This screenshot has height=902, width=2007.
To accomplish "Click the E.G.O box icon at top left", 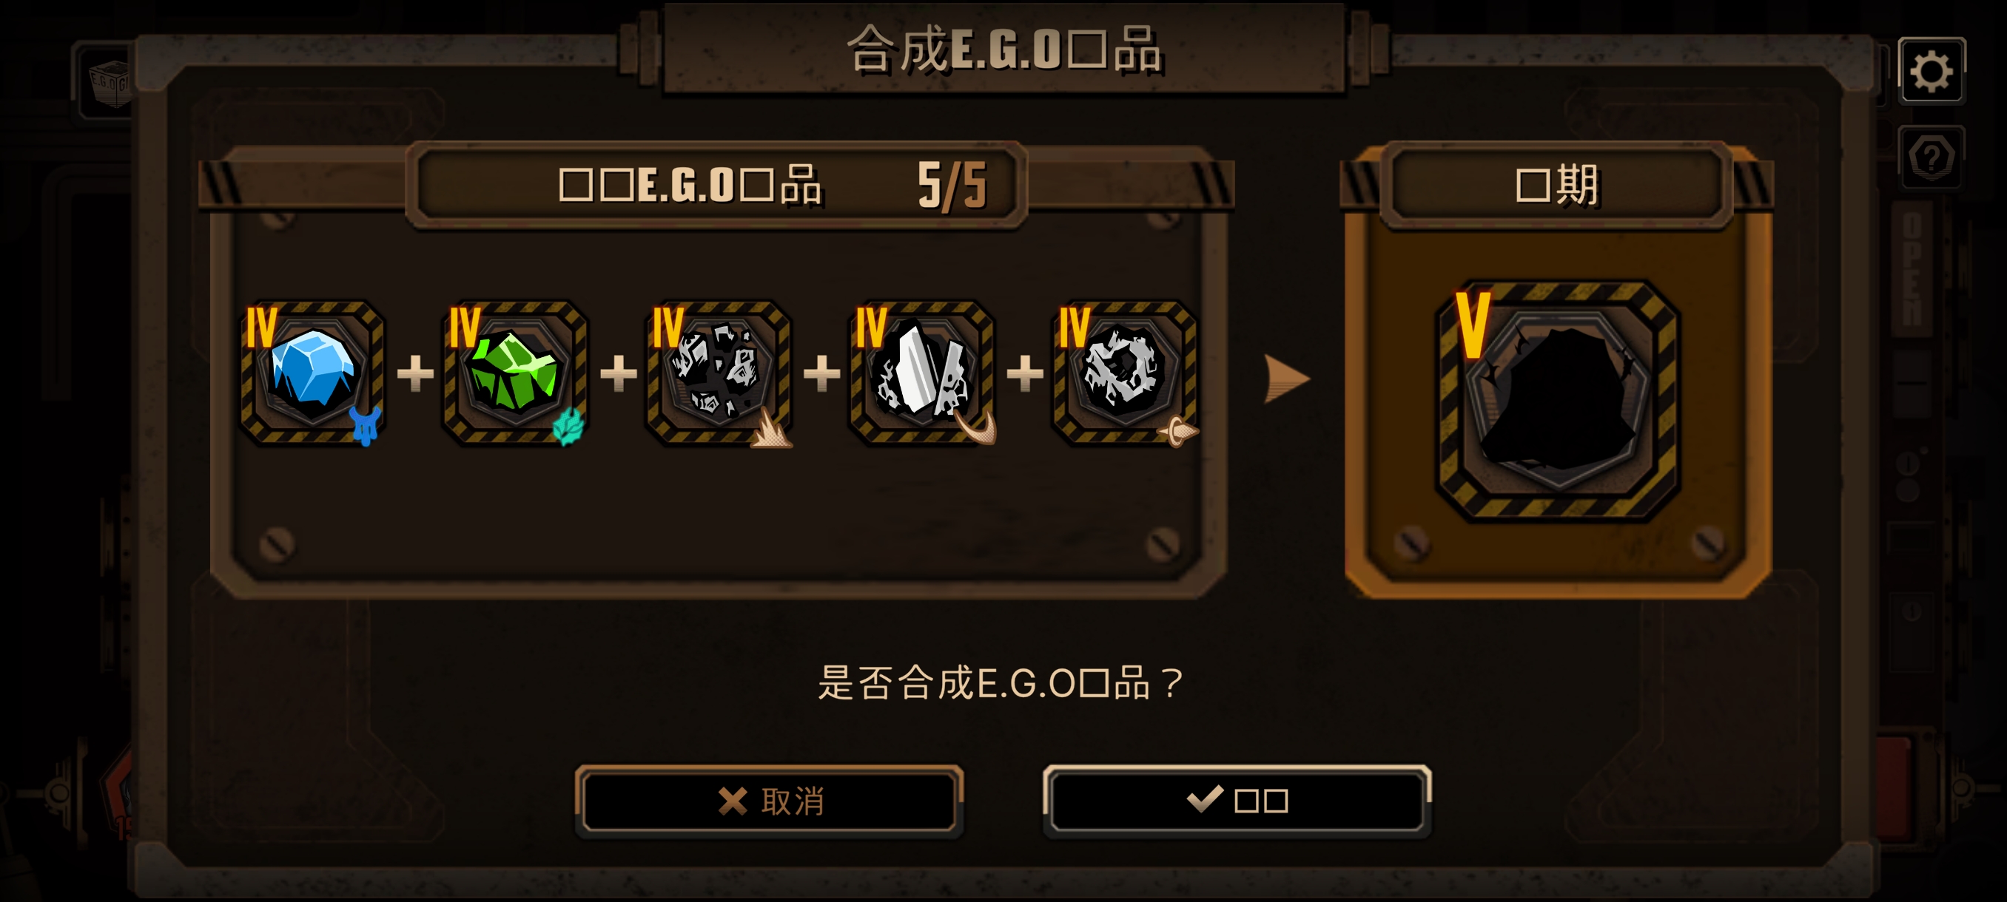I will coord(107,82).
